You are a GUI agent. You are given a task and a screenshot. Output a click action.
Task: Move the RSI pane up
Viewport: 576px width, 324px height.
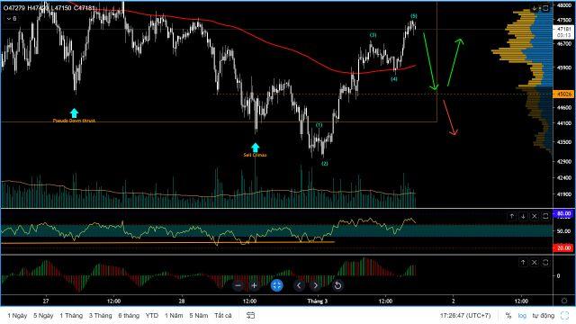(512, 216)
